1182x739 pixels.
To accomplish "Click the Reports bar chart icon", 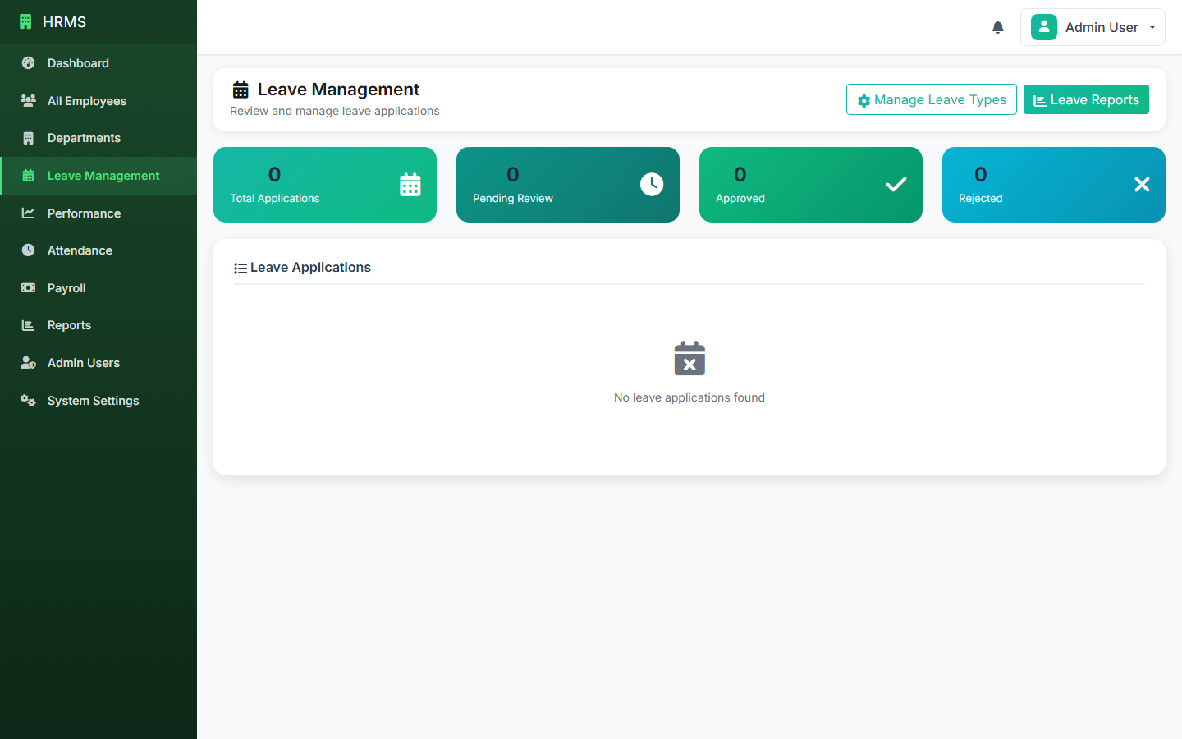I will (x=28, y=325).
